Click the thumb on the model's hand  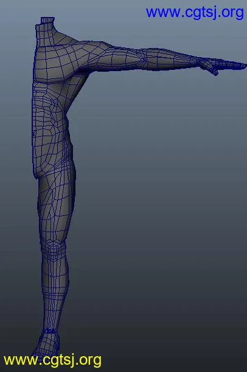coord(212,71)
